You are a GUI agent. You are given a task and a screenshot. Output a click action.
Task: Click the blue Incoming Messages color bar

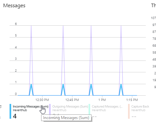click(10, 111)
